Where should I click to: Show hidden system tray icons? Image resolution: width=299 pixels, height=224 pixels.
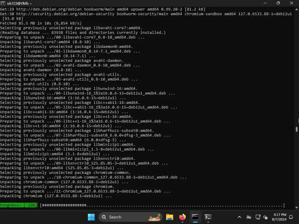click(x=239, y=217)
